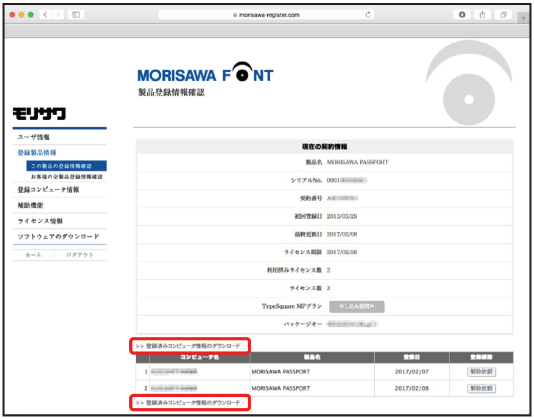Click 解除依頼 for the 2017/02/08 computer

click(x=481, y=388)
